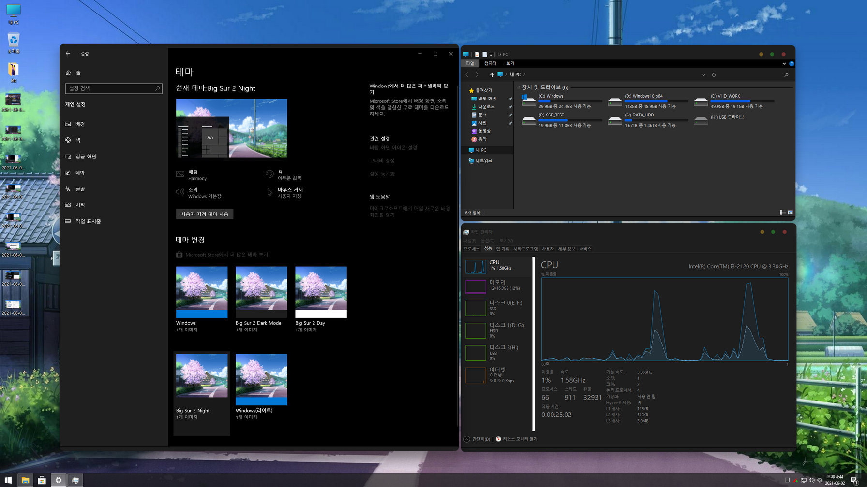Select the (F:) SSD_TEST drive
The image size is (867, 487).
click(562, 120)
